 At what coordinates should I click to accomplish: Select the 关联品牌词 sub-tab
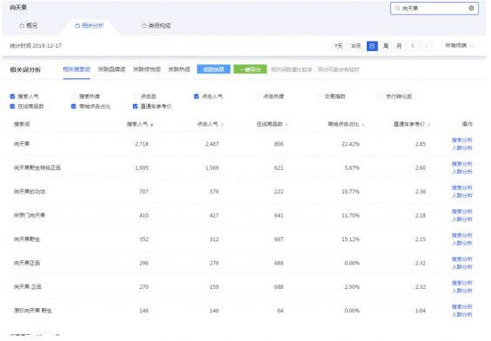point(111,69)
